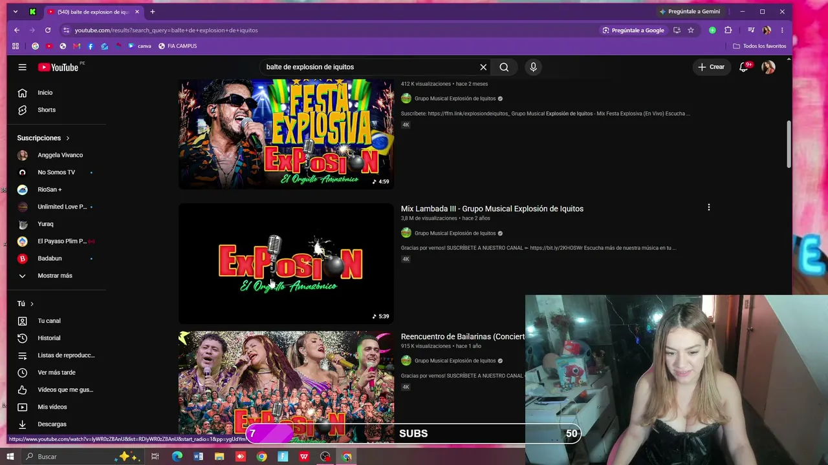The width and height of the screenshot is (828, 465).
Task: Open more options for Mix Lambada III
Action: (x=709, y=208)
